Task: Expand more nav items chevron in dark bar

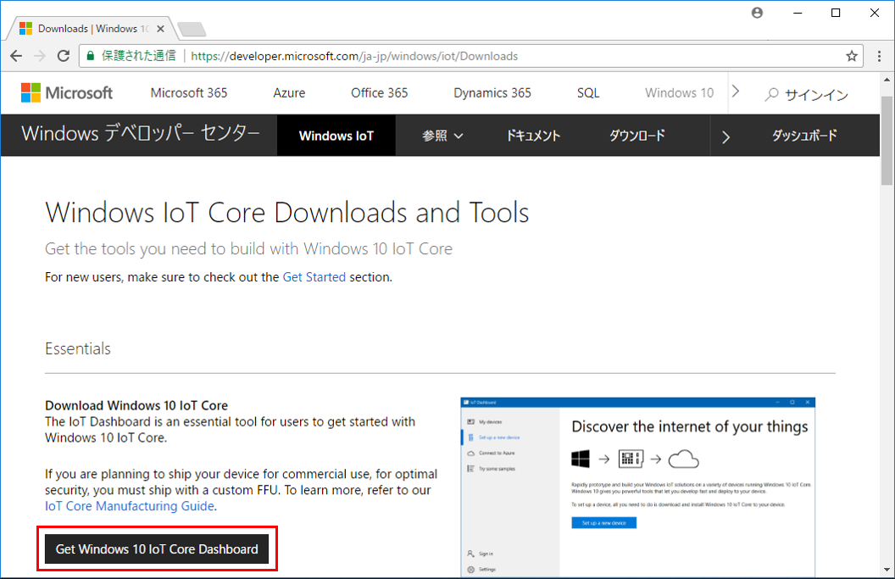Action: 725,137
